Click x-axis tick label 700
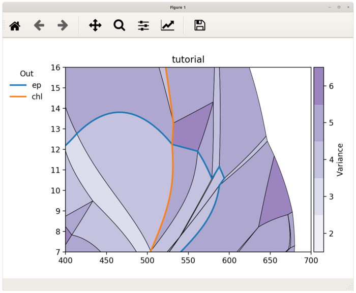 311,260
